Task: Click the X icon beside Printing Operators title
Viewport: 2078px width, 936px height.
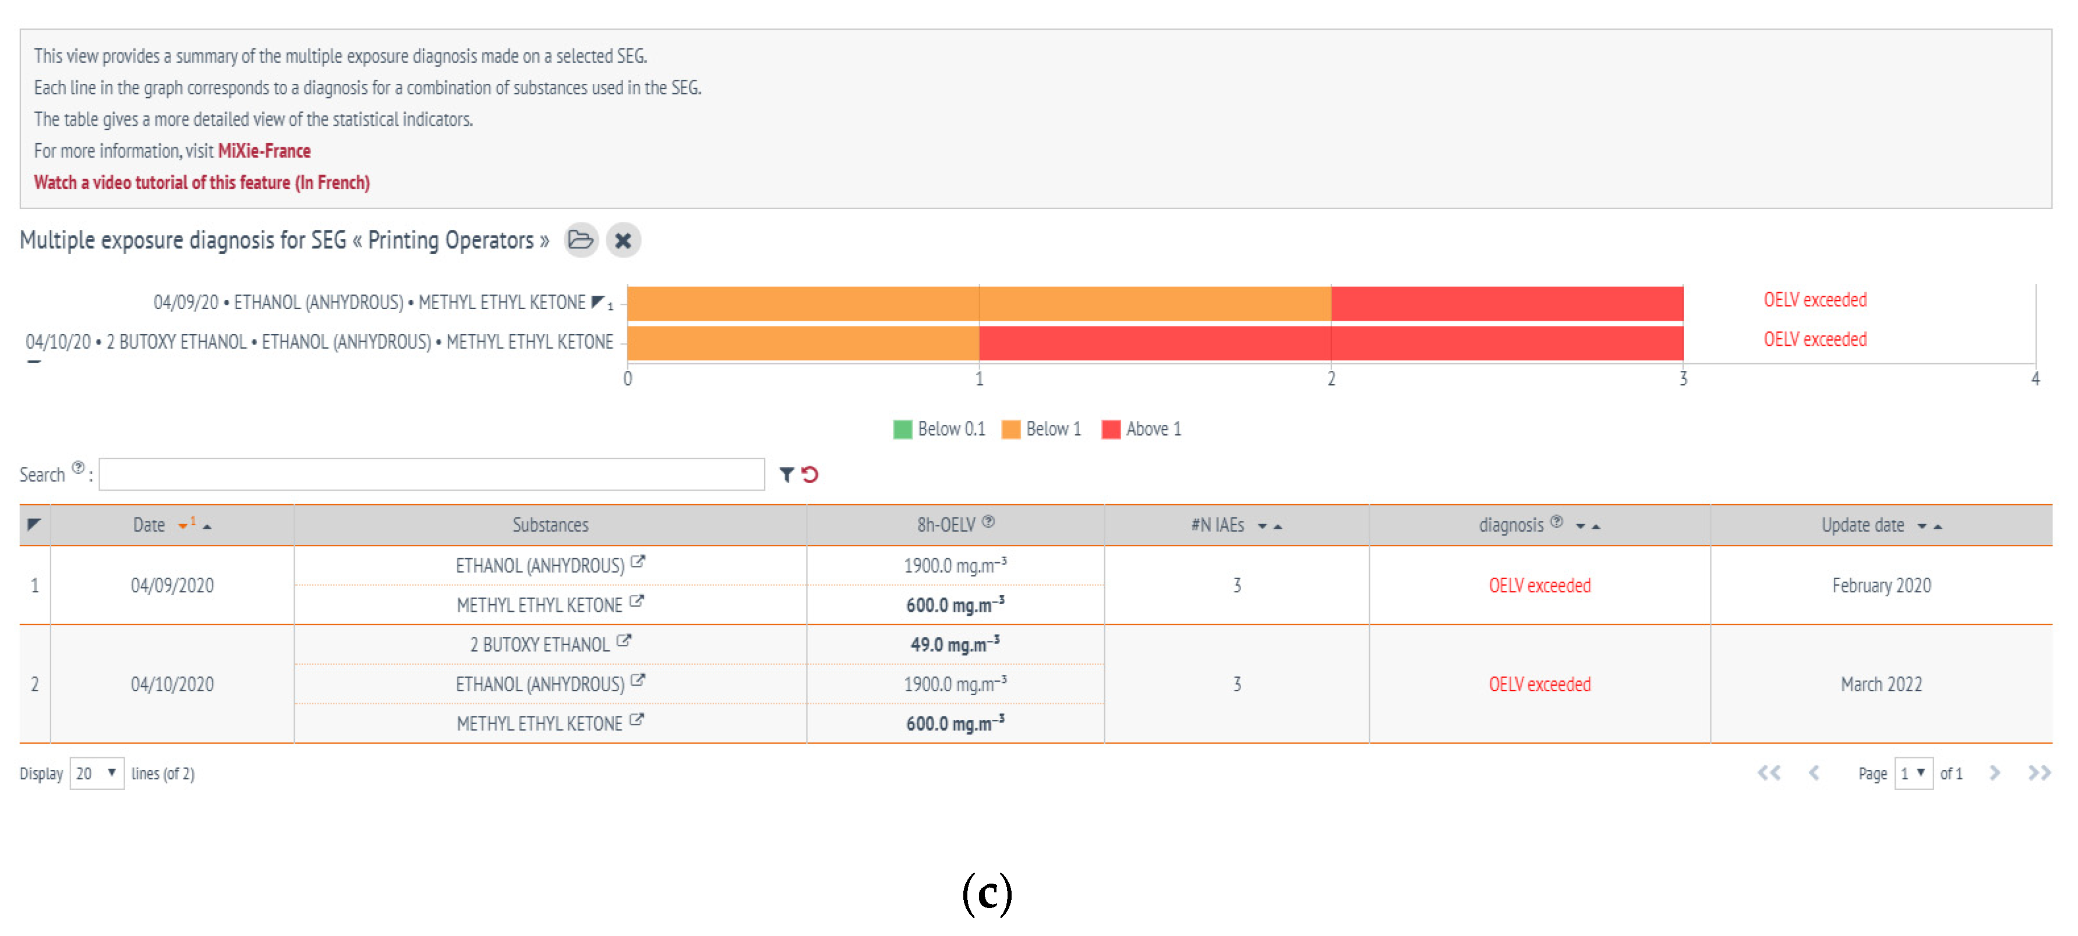Action: click(x=623, y=240)
